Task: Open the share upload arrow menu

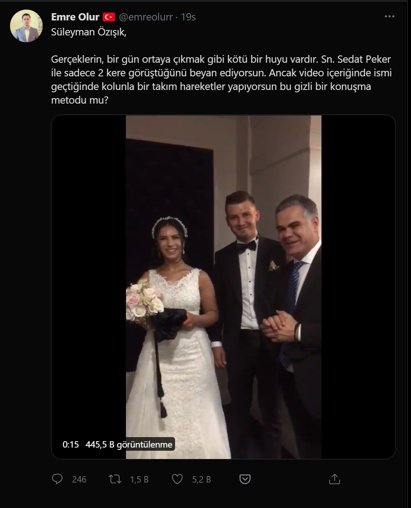Action: (335, 479)
